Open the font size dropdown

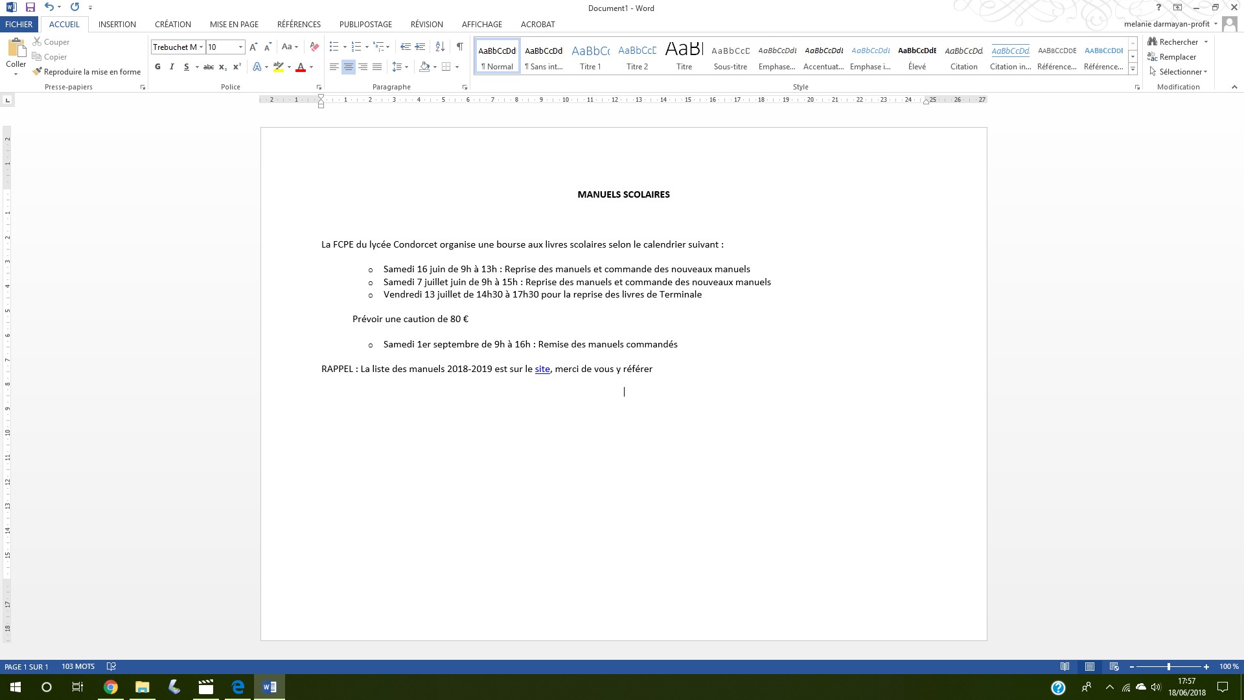click(240, 47)
